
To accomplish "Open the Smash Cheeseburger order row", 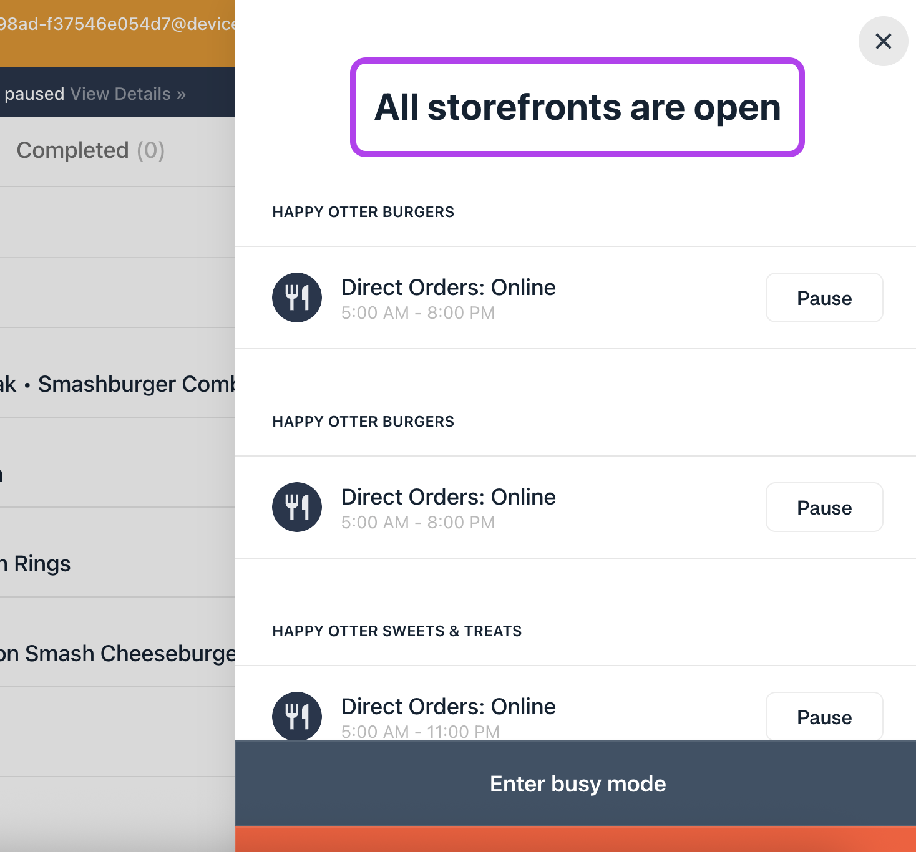I will pos(119,654).
